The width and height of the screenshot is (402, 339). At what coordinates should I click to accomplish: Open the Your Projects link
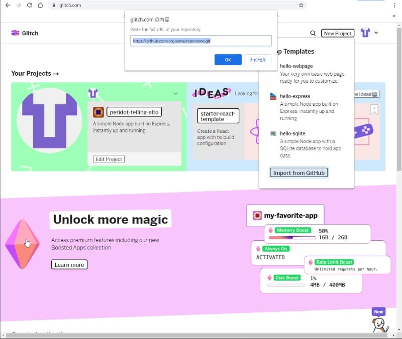click(x=35, y=73)
